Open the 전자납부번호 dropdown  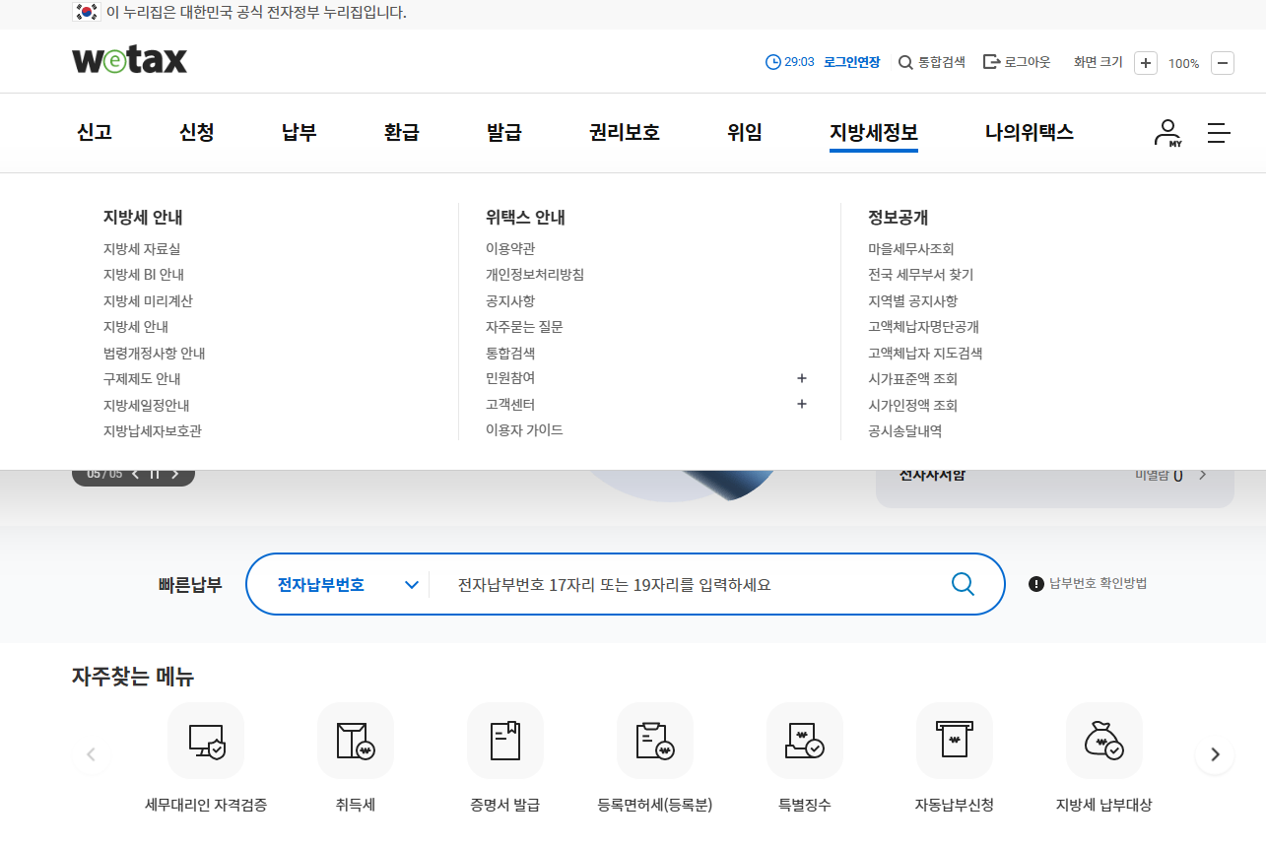tap(349, 585)
